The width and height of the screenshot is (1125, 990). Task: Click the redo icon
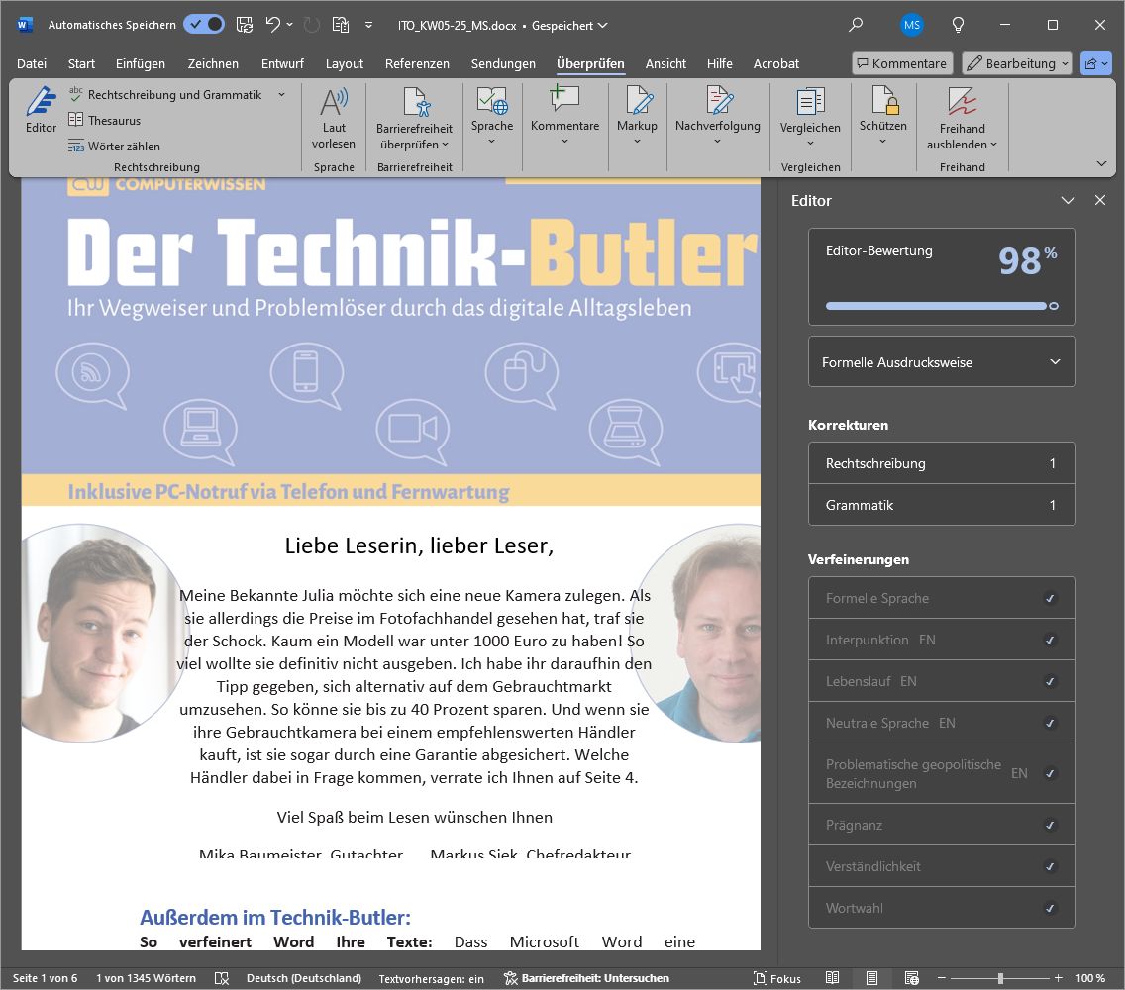point(311,25)
